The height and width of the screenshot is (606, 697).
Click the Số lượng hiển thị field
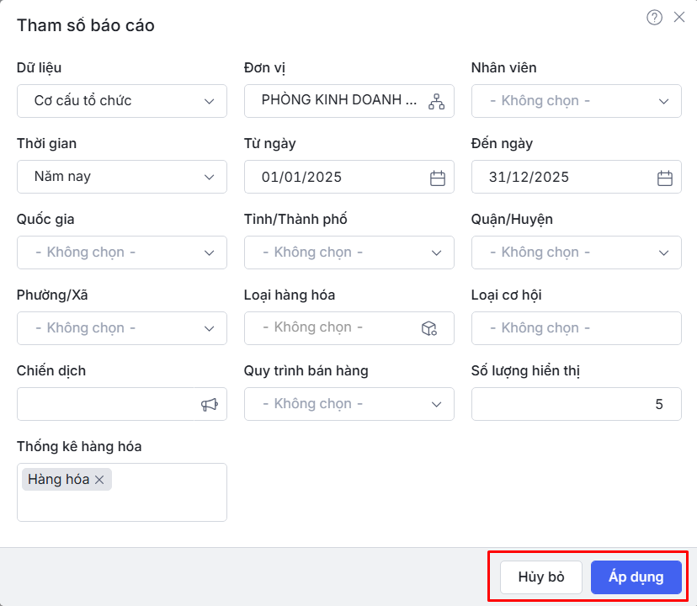(577, 404)
